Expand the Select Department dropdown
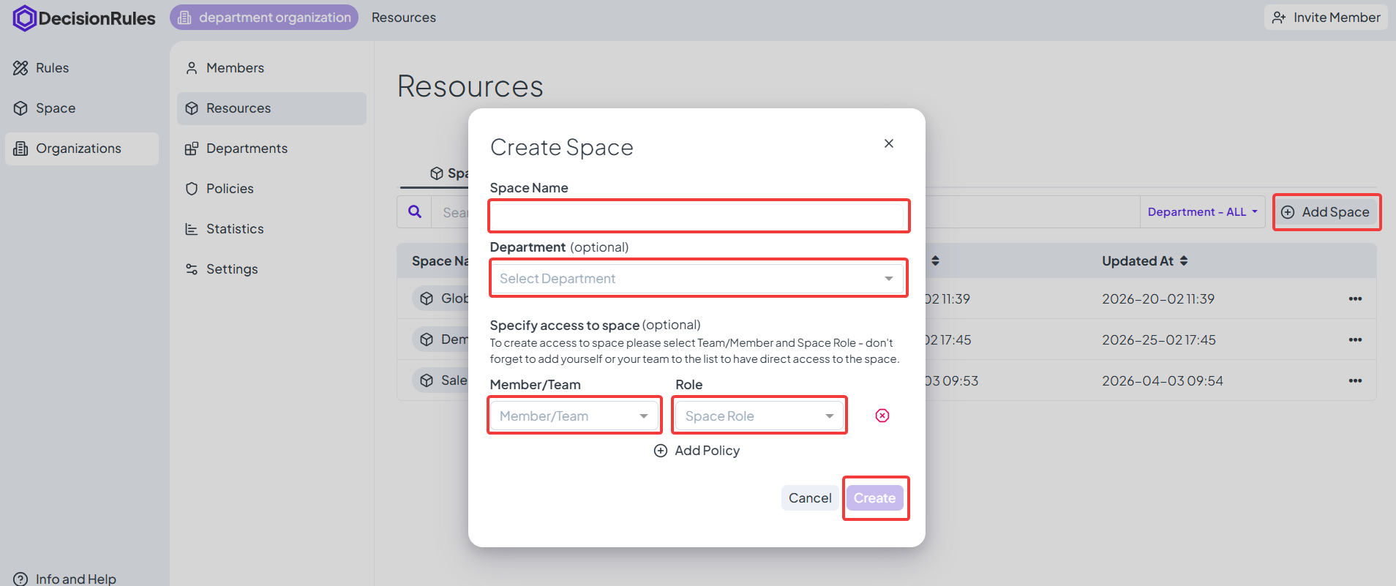Viewport: 1396px width, 586px height. tap(698, 279)
